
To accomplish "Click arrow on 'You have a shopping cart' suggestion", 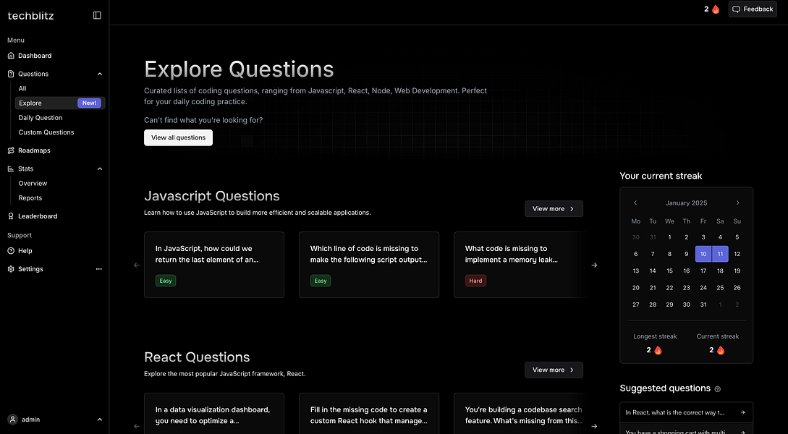I will 742,432.
